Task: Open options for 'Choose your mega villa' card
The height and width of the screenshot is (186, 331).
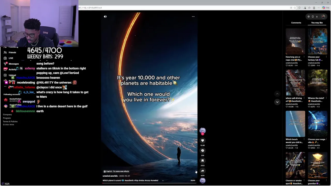Action: [326, 139]
